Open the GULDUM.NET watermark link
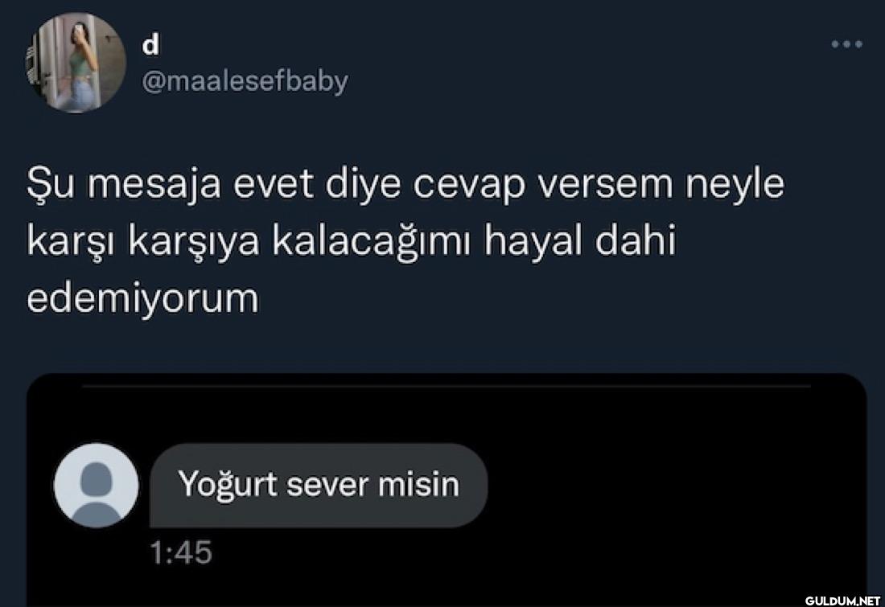The height and width of the screenshot is (607, 885). coord(842,601)
